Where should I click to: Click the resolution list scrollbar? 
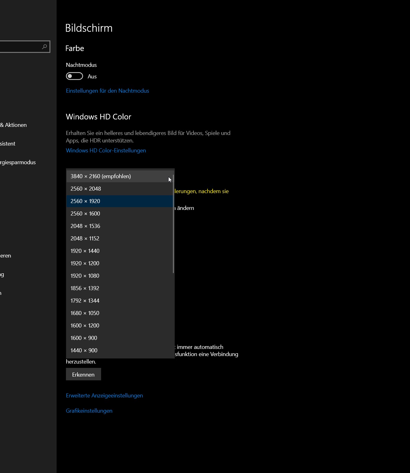coord(173,224)
